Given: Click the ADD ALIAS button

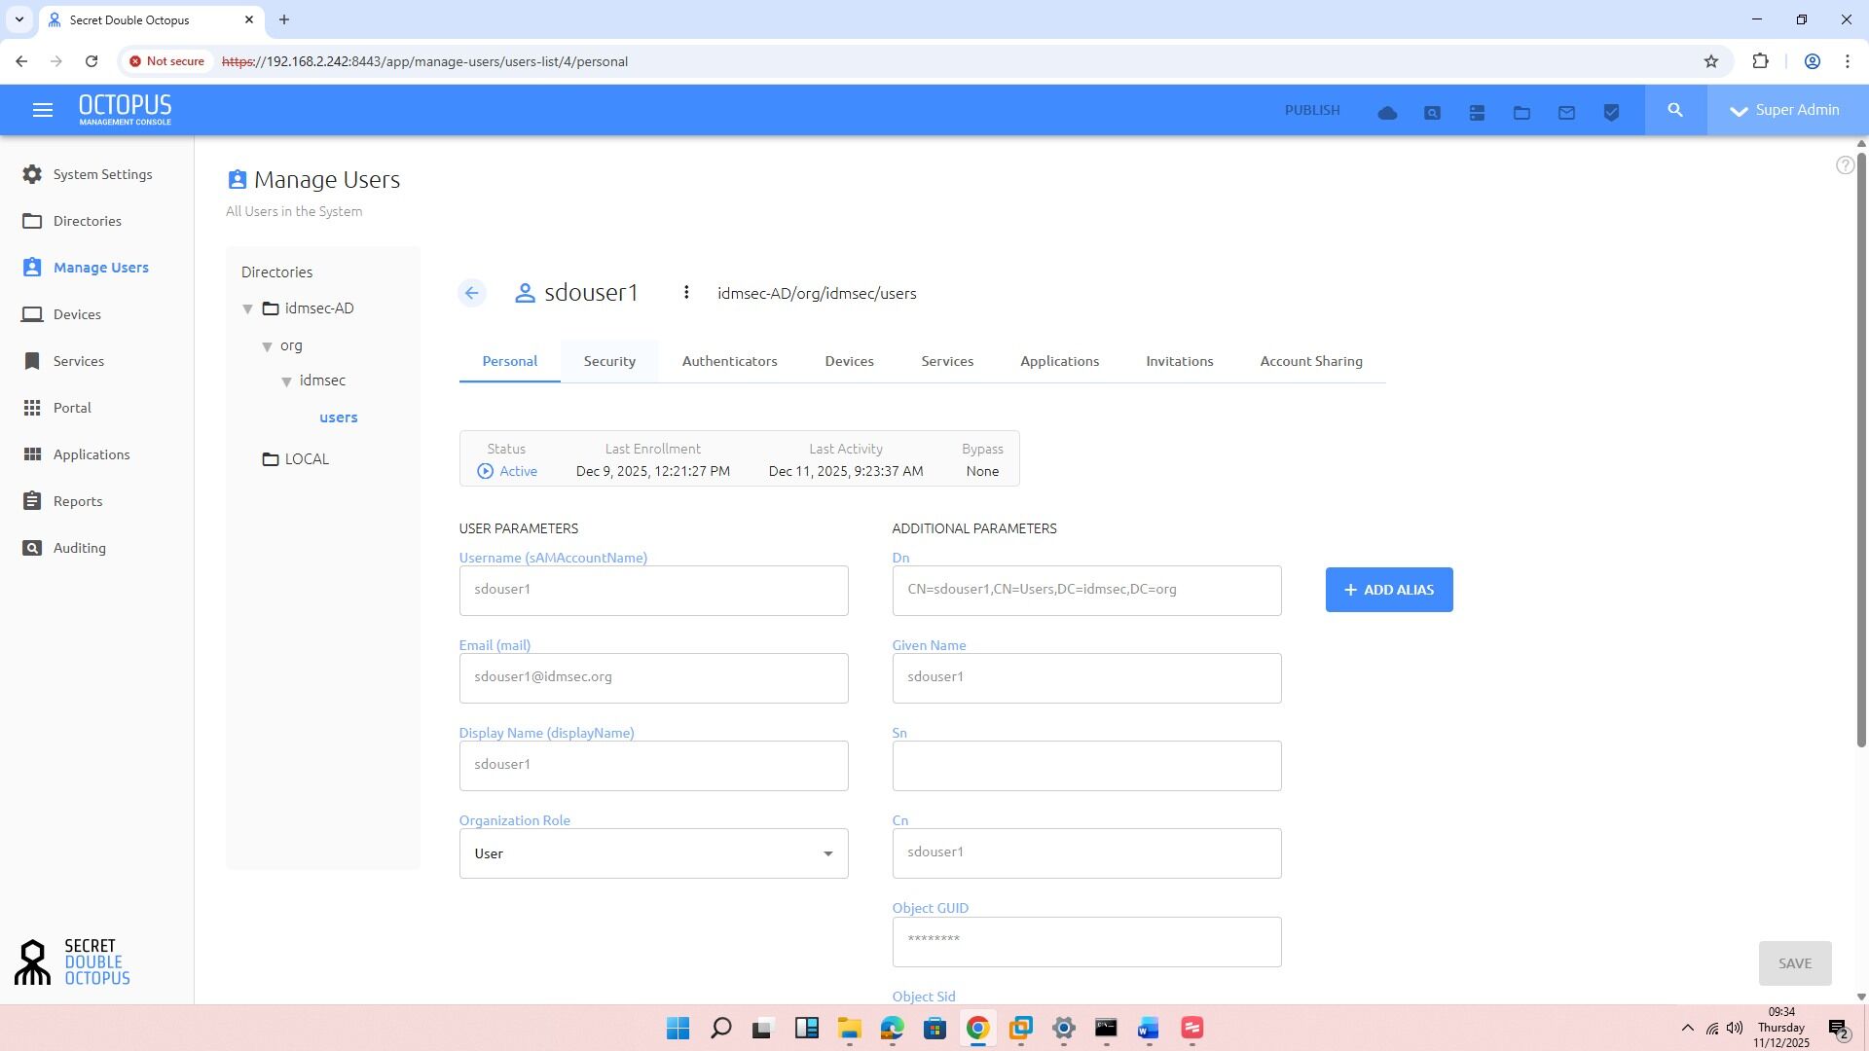Looking at the screenshot, I should [x=1388, y=590].
